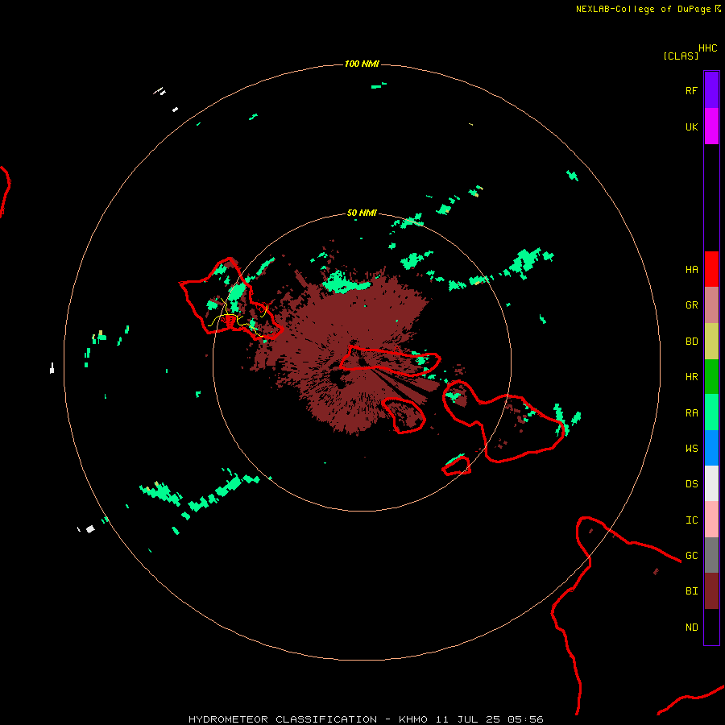The width and height of the screenshot is (725, 725).
Task: Click the IC light pink legend swatch
Action: [x=711, y=520]
